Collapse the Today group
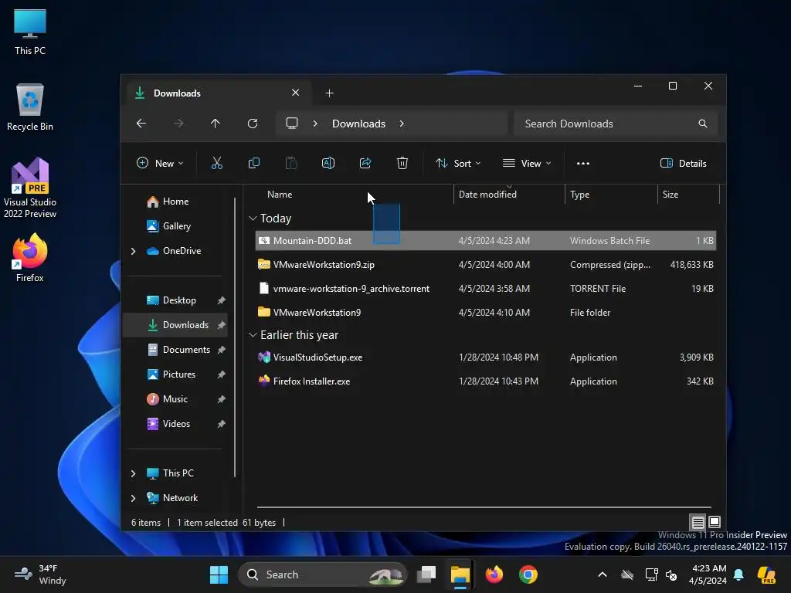791x593 pixels. click(x=253, y=219)
